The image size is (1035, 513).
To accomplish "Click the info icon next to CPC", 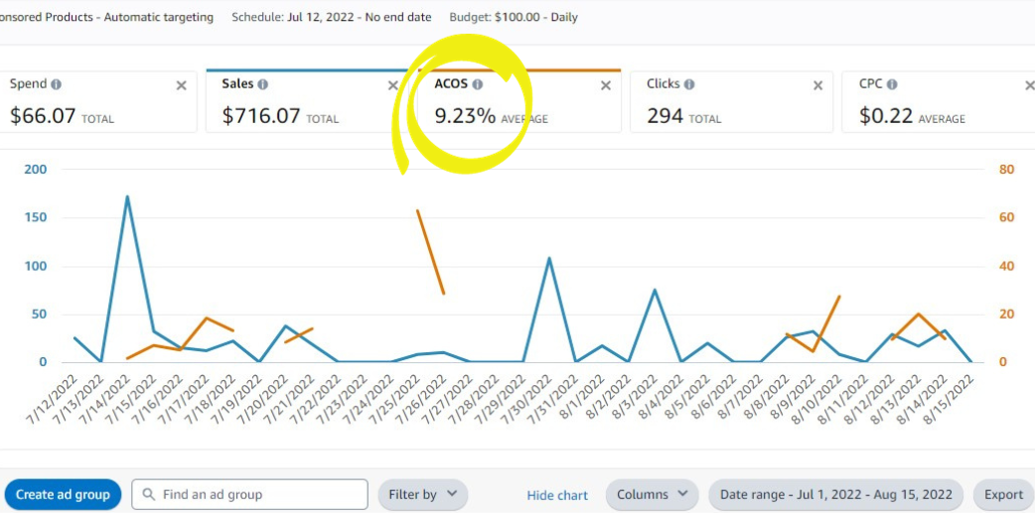I will pos(892,85).
